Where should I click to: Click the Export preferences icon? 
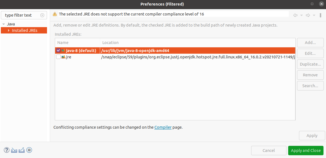pyautogui.click(x=22, y=150)
